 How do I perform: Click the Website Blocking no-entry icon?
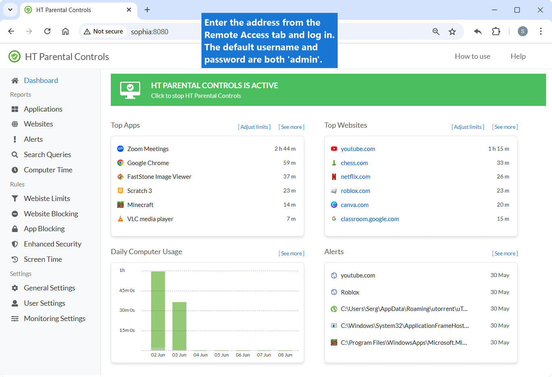pos(15,214)
